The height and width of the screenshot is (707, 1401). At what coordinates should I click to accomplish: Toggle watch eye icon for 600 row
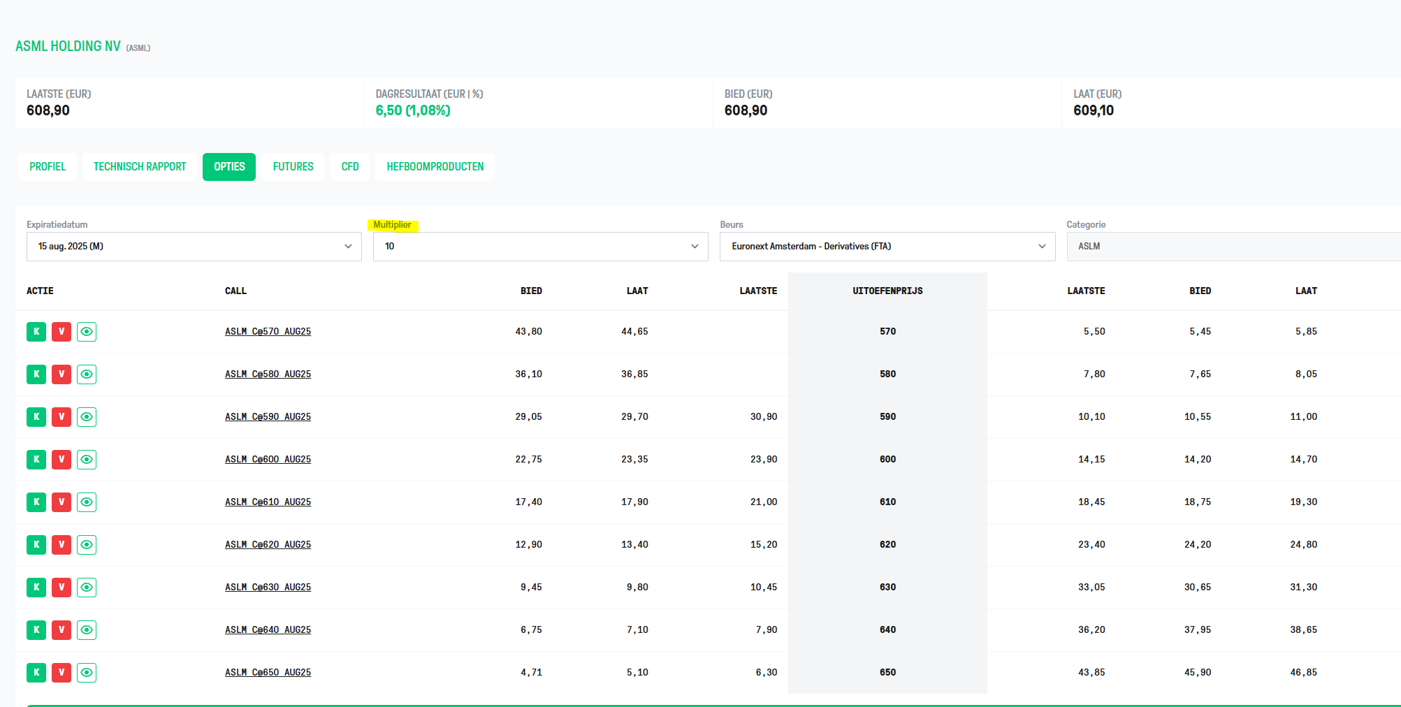click(x=87, y=460)
